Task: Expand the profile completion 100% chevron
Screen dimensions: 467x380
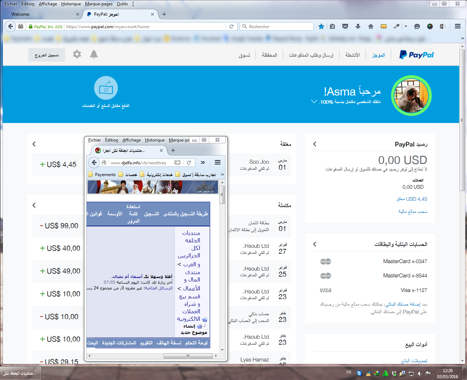Action: [x=314, y=102]
